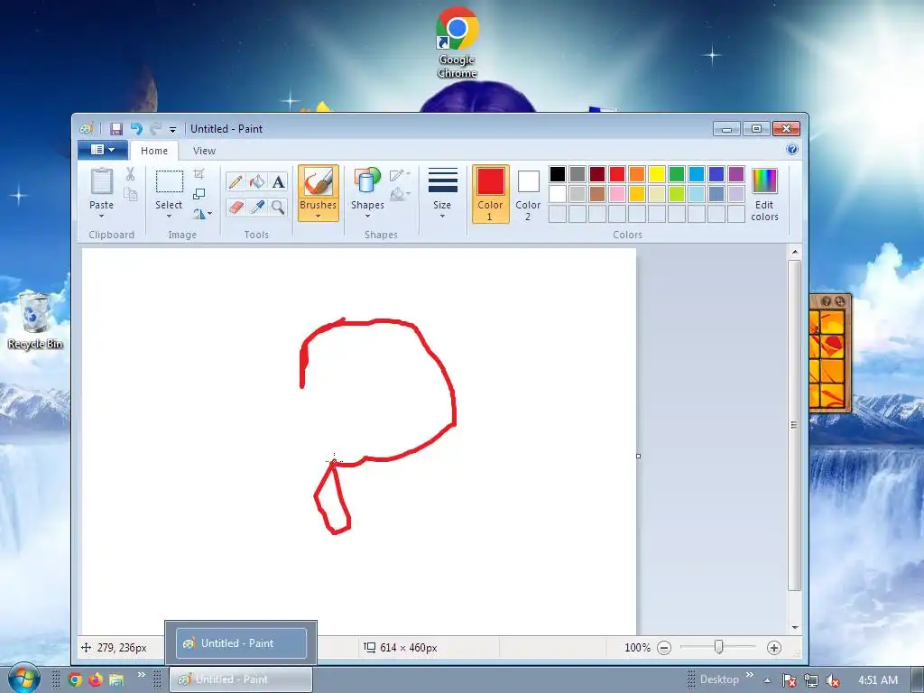
Task: Click the Windows Start button
Action: click(x=23, y=679)
